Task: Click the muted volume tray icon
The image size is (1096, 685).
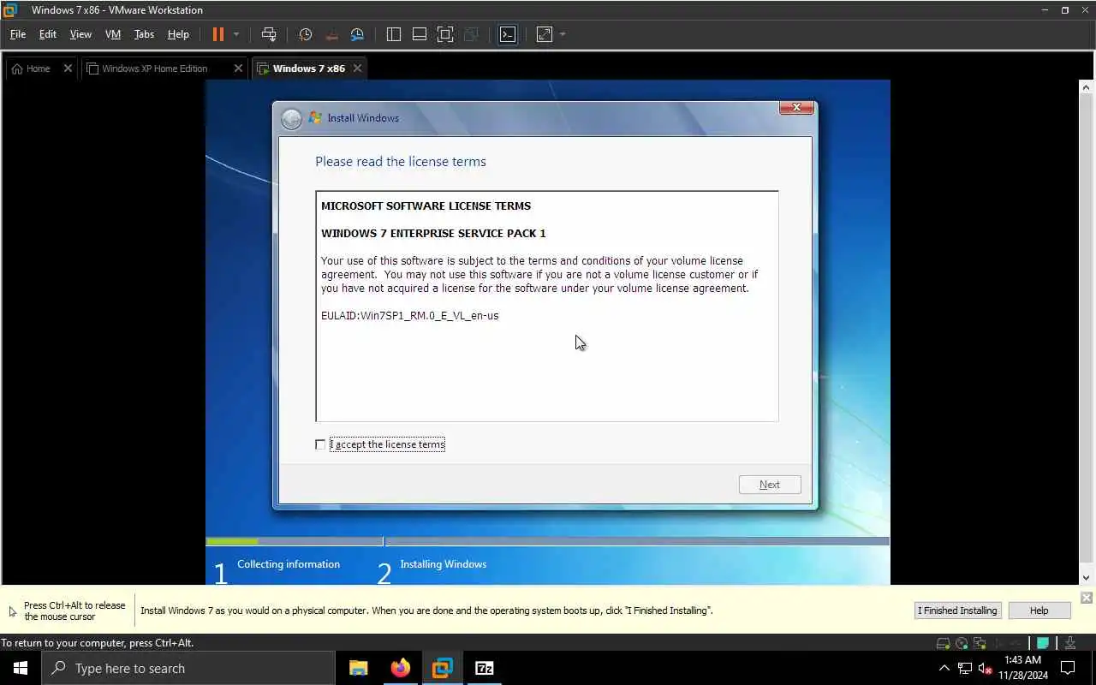Action: pos(985,668)
